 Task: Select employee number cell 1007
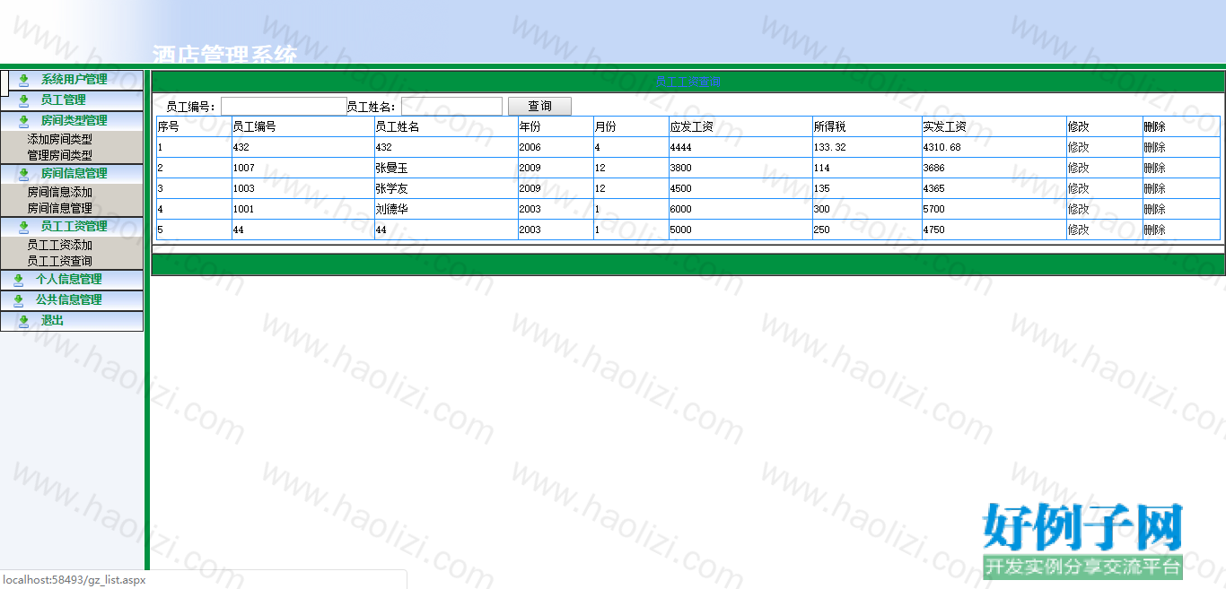pyautogui.click(x=243, y=168)
